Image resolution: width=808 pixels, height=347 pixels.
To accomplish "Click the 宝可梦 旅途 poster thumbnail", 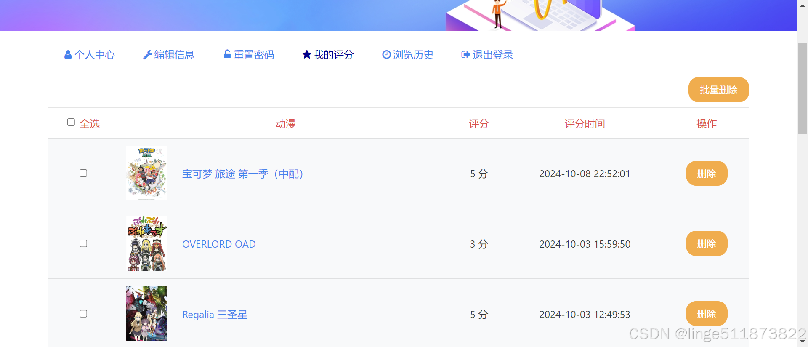I will coord(146,173).
